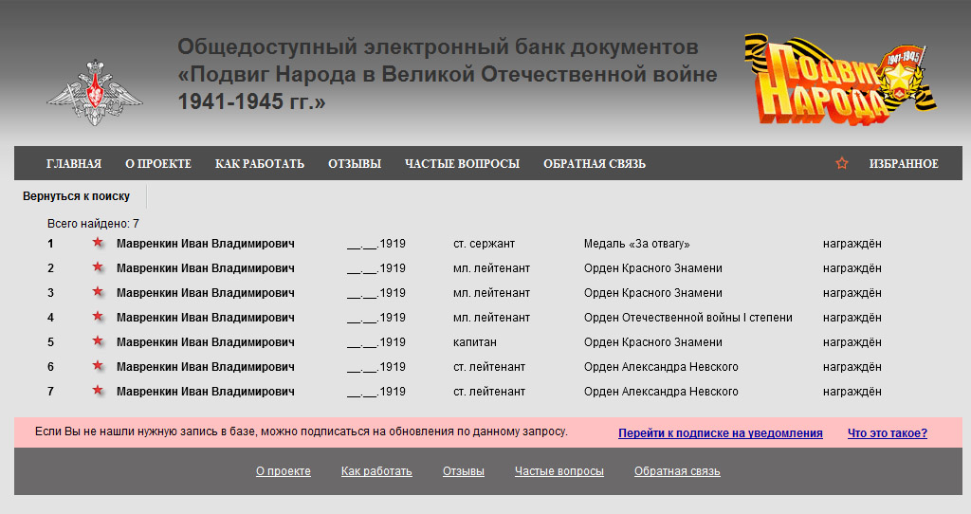Screen dimensions: 971x514
Task: Mark record 3 with its red star
Action: 97,292
